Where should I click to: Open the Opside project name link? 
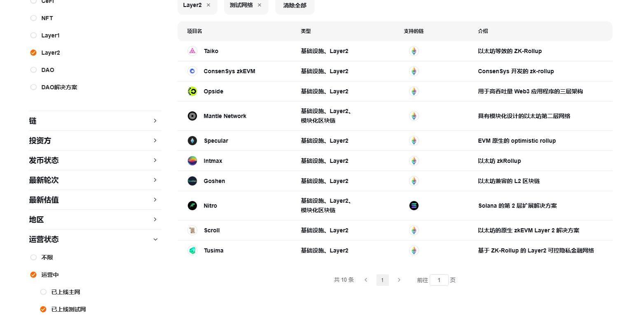[213, 91]
